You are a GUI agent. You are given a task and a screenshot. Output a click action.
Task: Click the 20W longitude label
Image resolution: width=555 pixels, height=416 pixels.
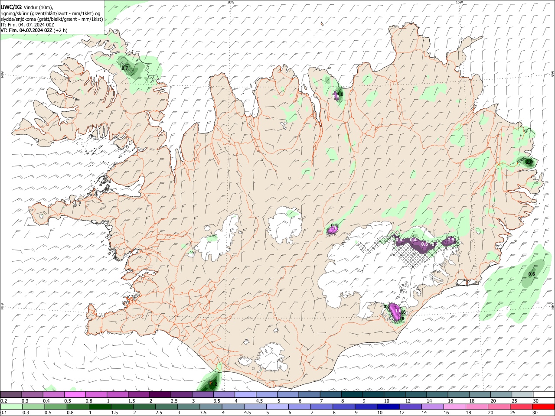point(231,2)
